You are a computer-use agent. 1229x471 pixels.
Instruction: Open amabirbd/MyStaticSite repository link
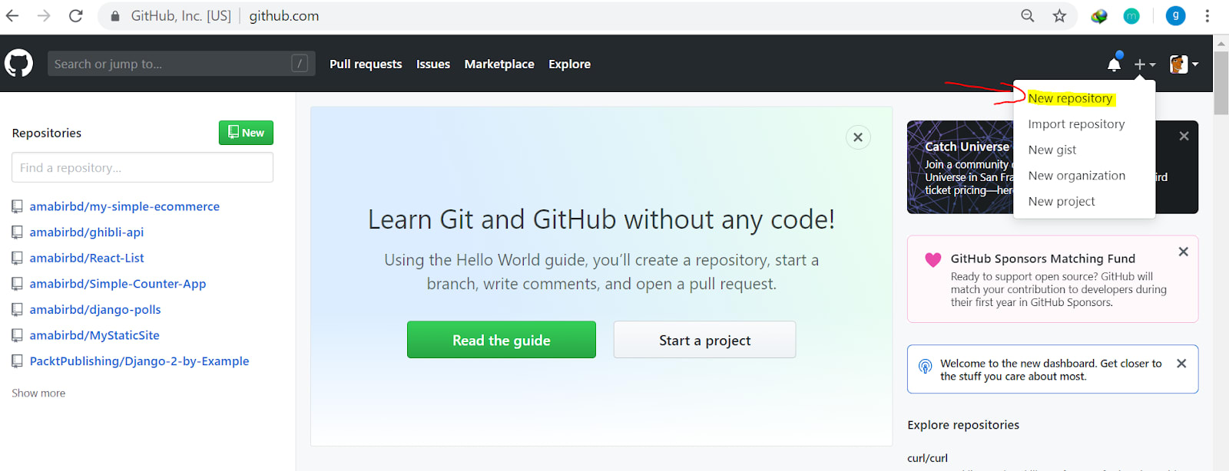(x=94, y=335)
